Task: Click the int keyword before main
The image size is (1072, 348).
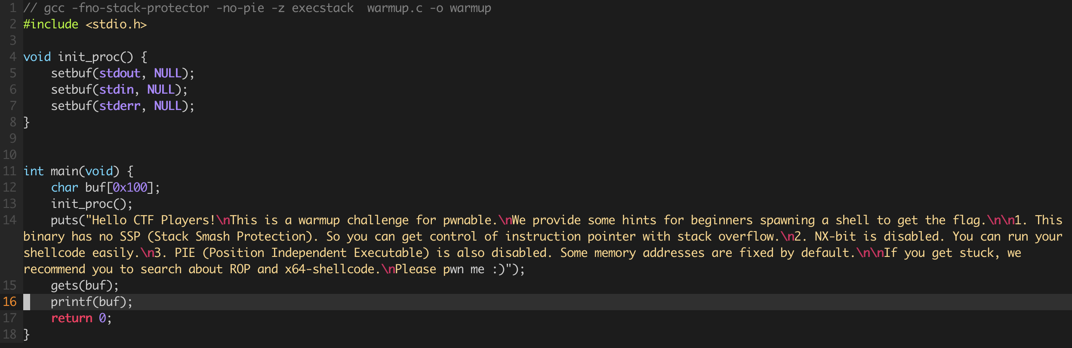Action: pos(34,171)
